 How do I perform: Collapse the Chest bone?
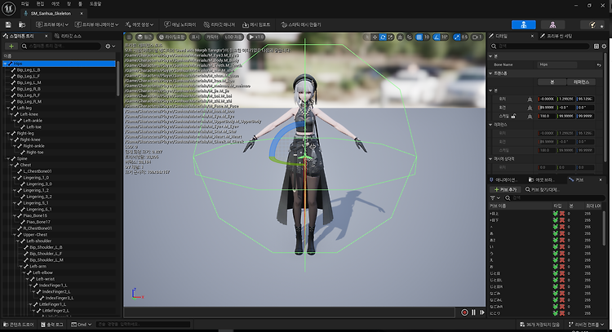pos(11,165)
